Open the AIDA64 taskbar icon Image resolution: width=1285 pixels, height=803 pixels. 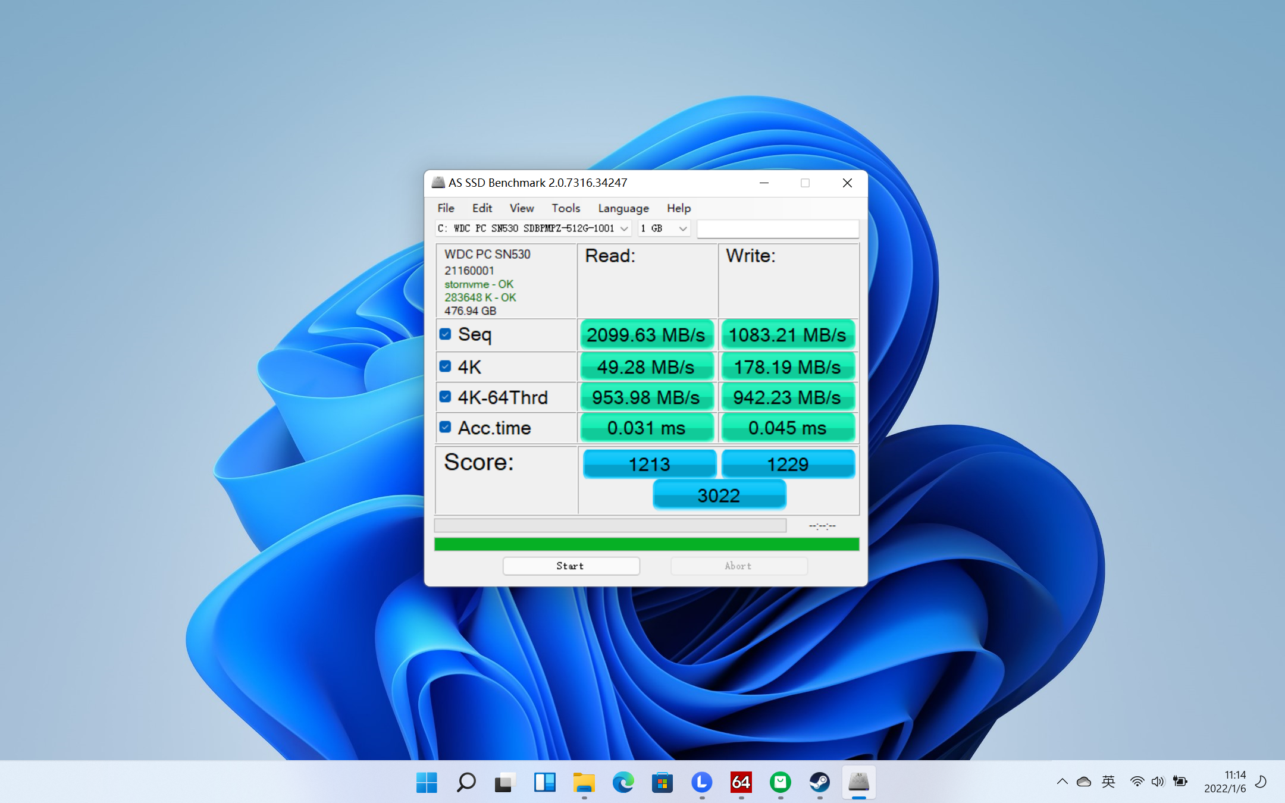[741, 782]
